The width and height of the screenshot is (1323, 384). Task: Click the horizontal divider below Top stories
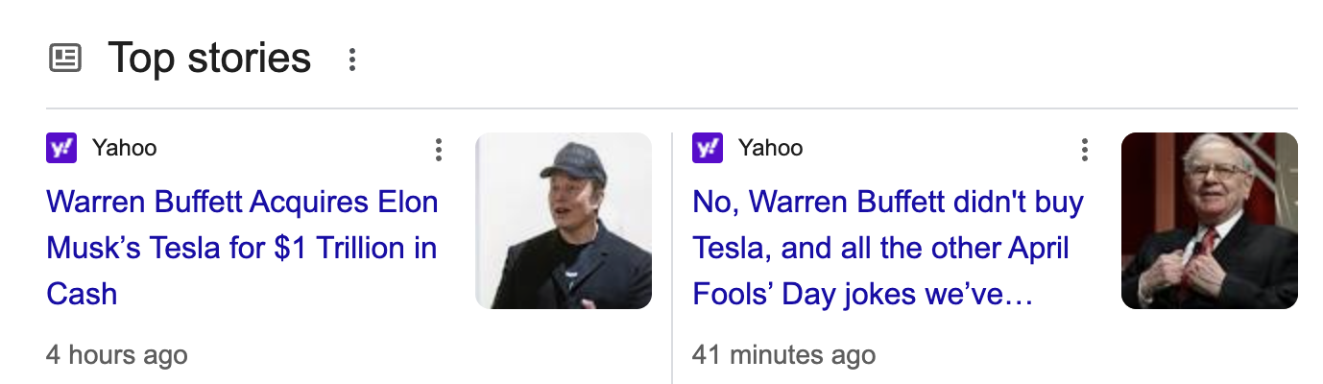pyautogui.click(x=672, y=108)
